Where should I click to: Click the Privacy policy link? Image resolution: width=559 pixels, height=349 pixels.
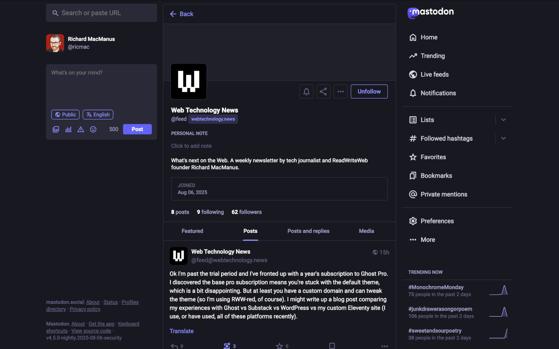(85, 309)
